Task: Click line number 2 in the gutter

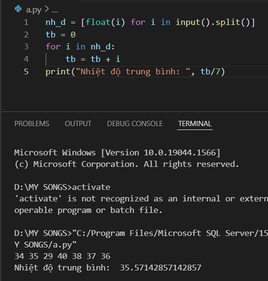Action: pyautogui.click(x=26, y=34)
